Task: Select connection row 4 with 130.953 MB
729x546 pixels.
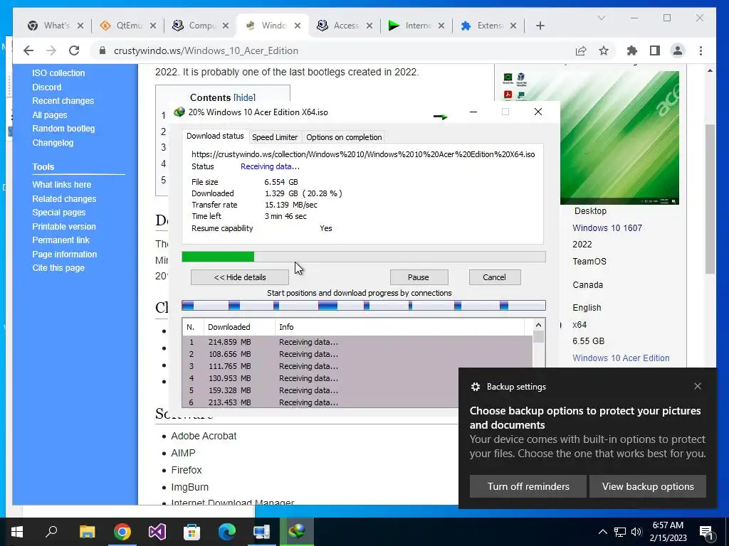Action: pos(357,378)
